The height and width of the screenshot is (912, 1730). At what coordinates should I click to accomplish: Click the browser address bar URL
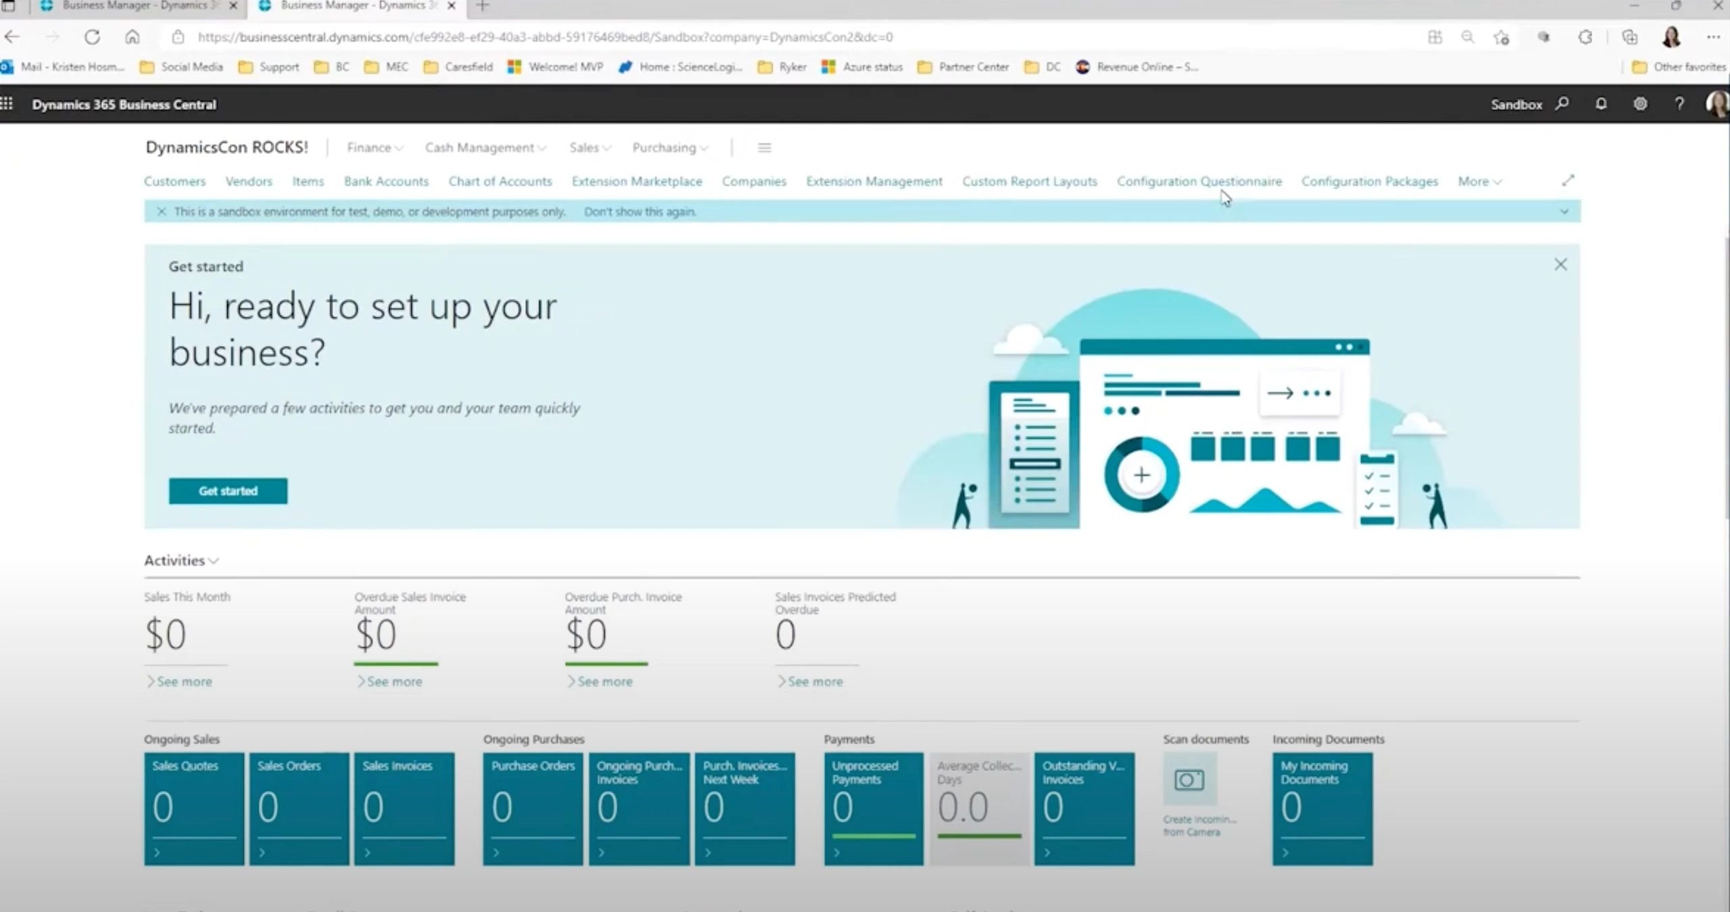pyautogui.click(x=545, y=37)
